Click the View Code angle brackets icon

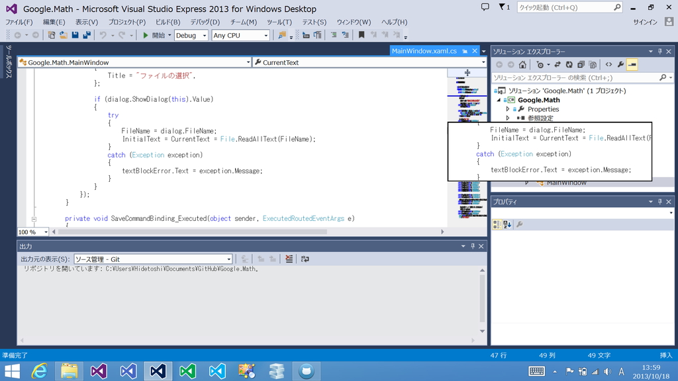[608, 65]
